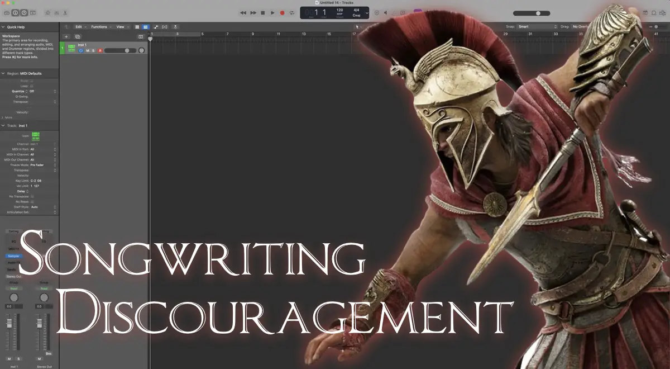Screen dimensions: 670x369
Task: Add a new track with the plus button
Action: click(66, 36)
